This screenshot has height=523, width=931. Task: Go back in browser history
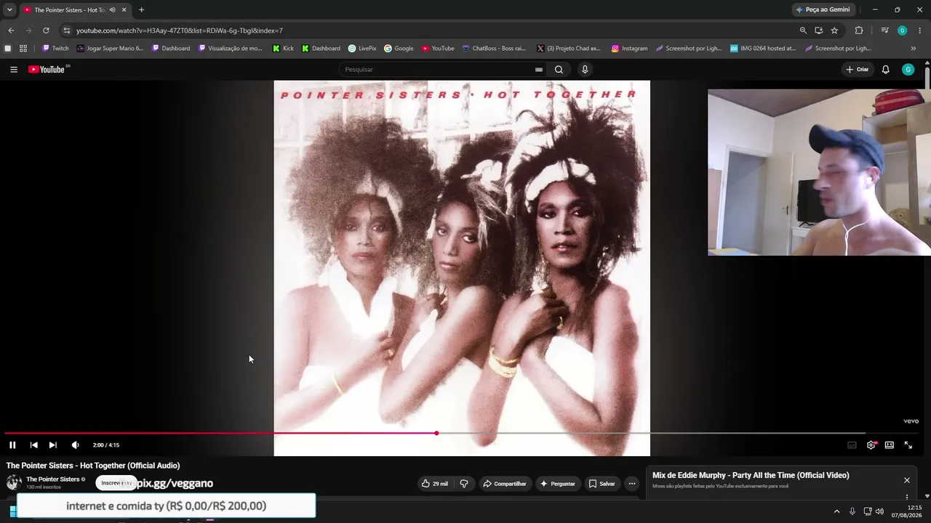click(x=11, y=31)
